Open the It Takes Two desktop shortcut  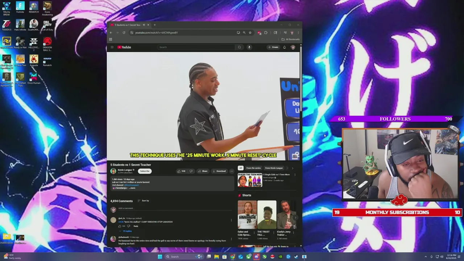pyautogui.click(x=20, y=61)
